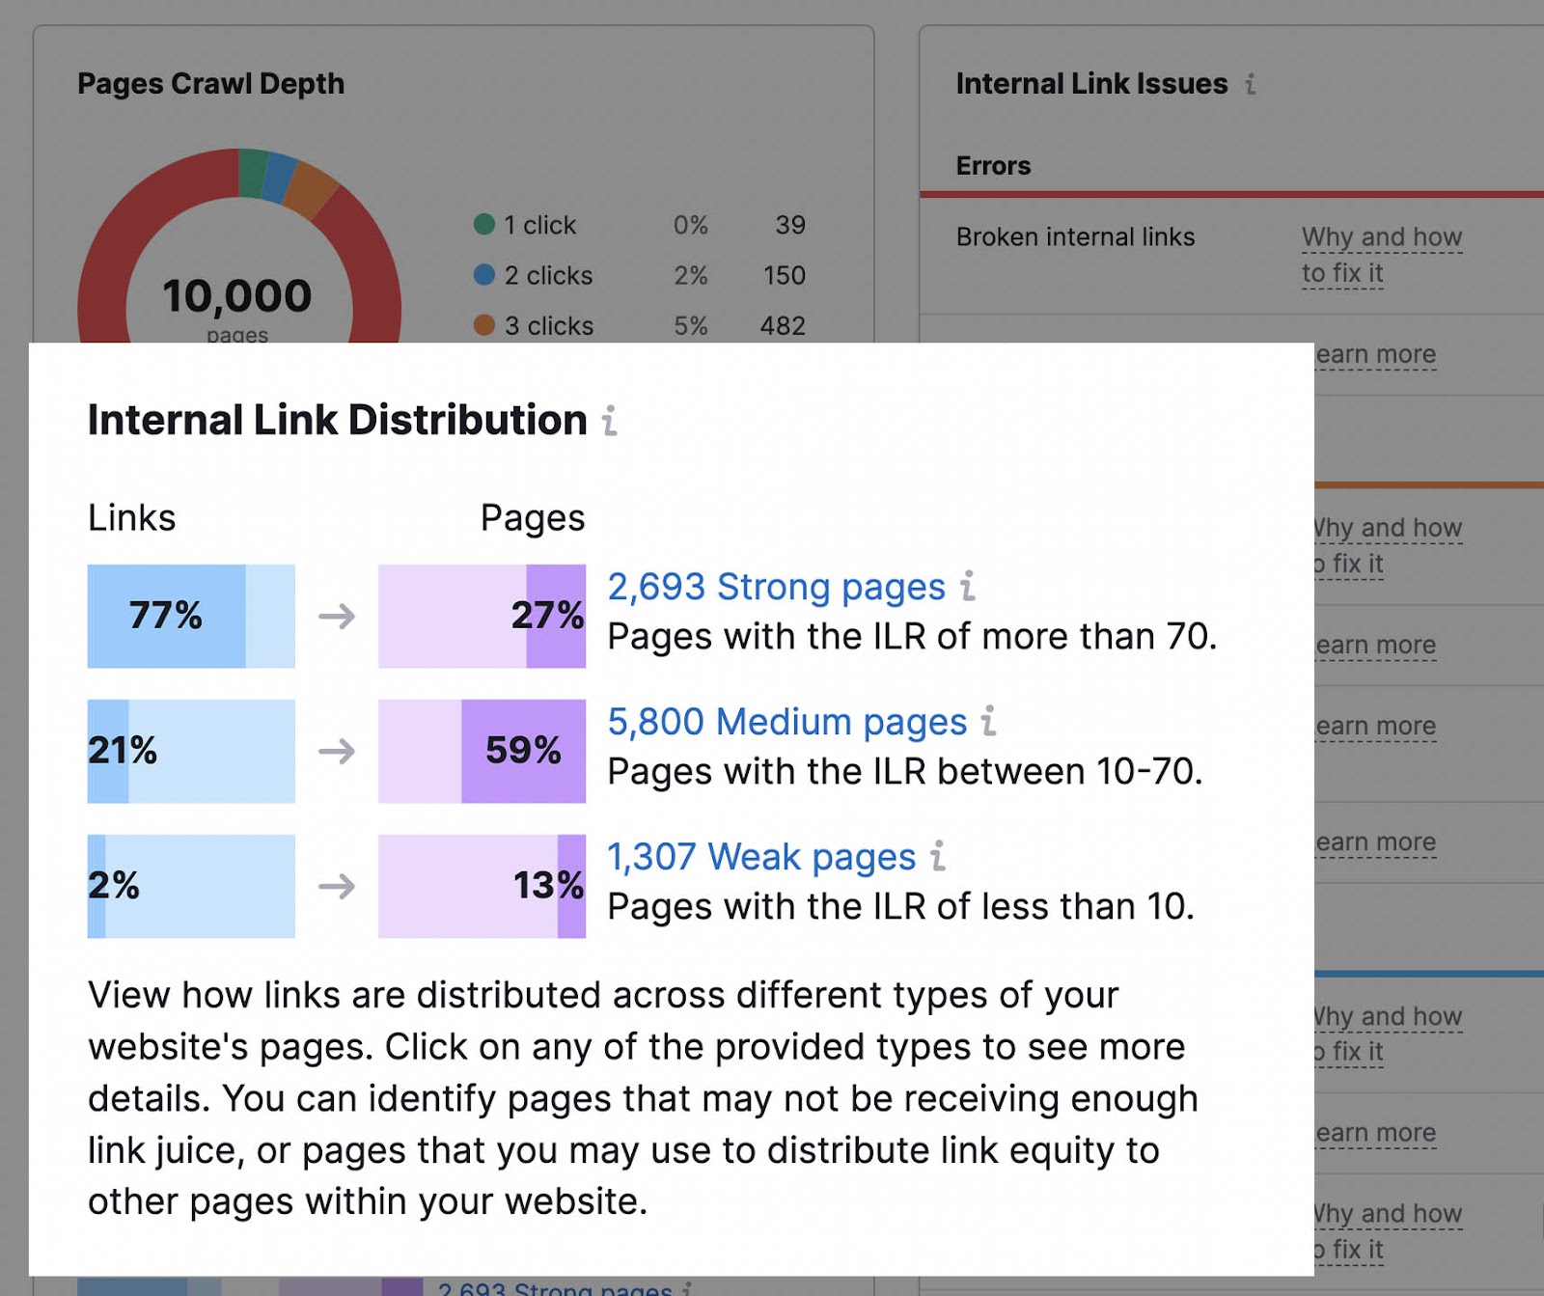Open the 2,693 Strong pages link
This screenshot has height=1296, width=1544.
tap(775, 588)
